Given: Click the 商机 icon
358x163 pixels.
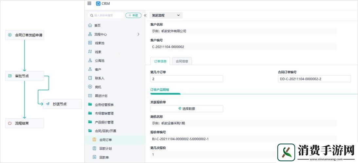Looking at the screenshot, I should tap(90, 87).
